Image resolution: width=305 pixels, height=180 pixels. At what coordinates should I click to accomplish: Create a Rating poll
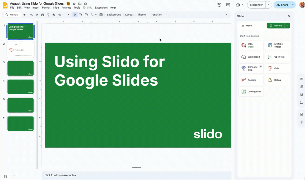(277, 80)
